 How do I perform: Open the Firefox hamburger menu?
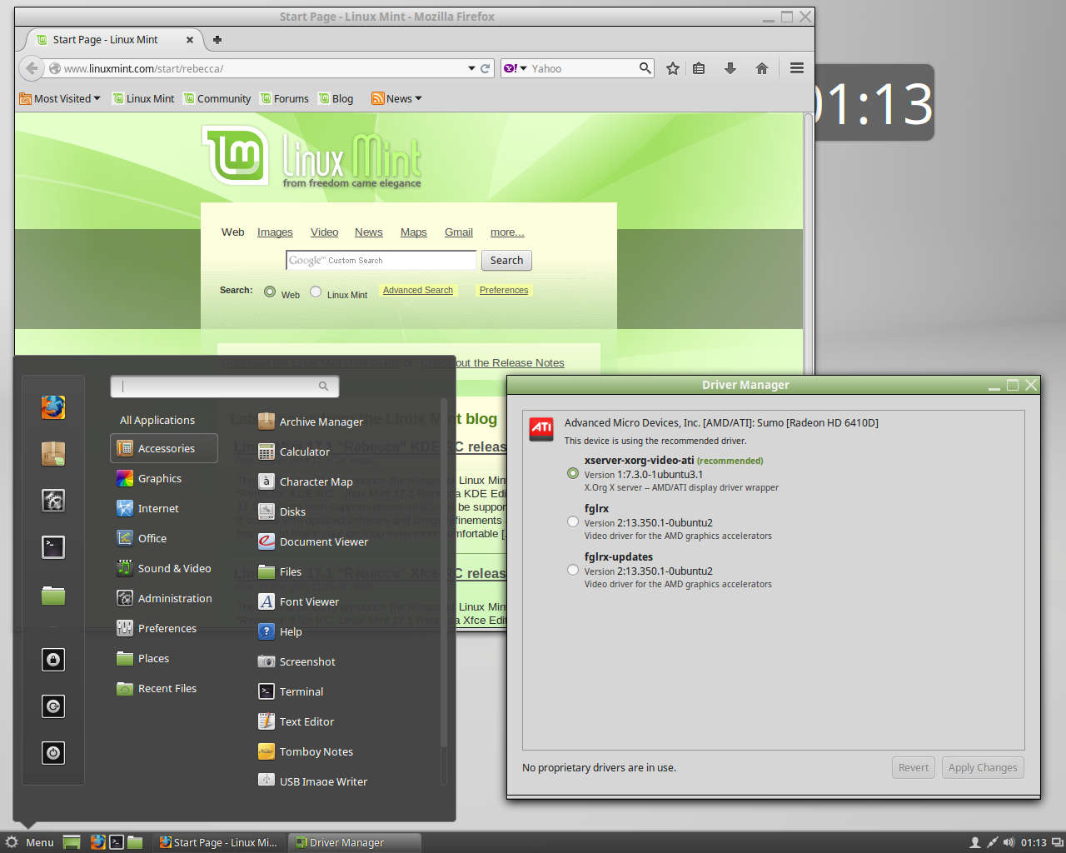(x=797, y=68)
